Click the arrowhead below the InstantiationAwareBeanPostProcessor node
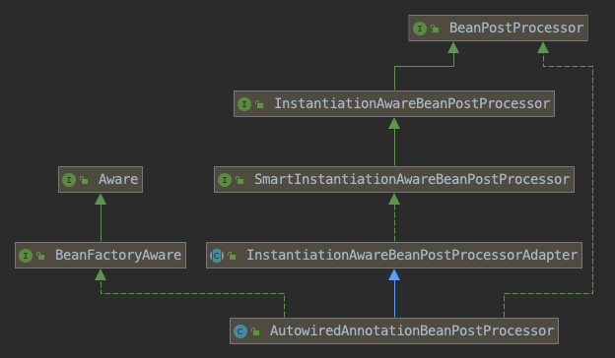 tap(394, 124)
